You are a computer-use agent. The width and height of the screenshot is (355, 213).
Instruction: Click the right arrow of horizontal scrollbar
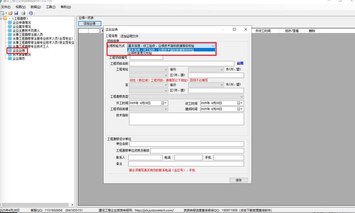72,205
